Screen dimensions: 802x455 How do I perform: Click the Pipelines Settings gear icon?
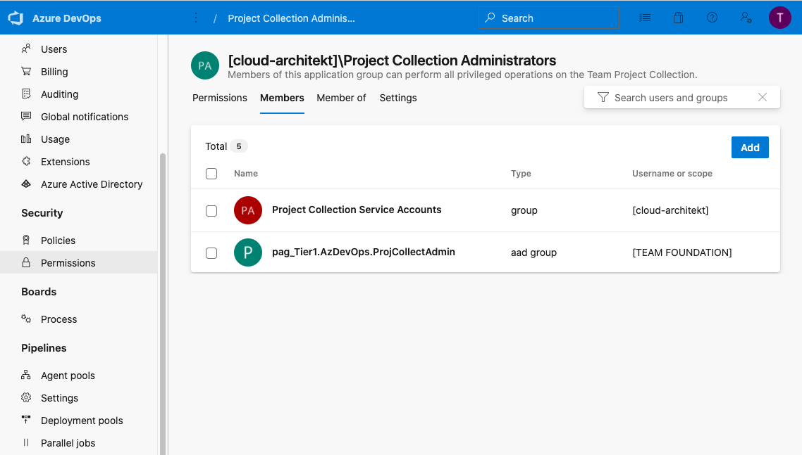(x=26, y=397)
